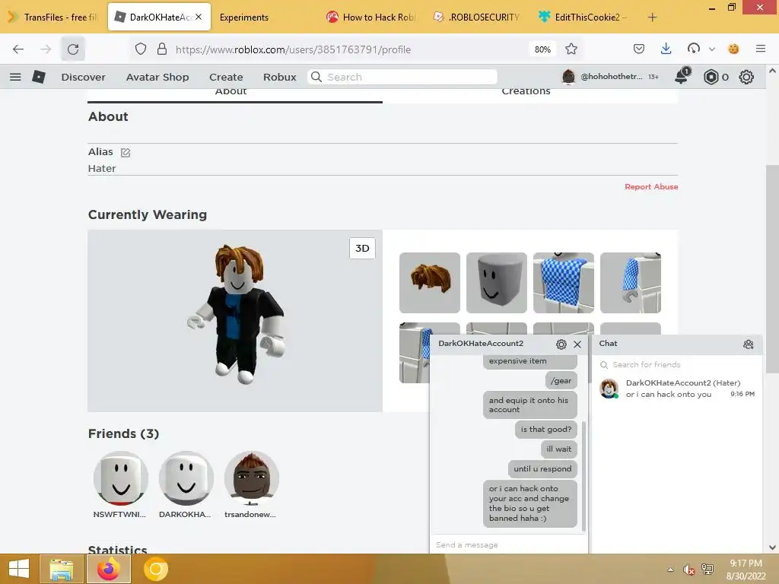Open friend NSWFTWNI profile
The image size is (779, 584).
(x=121, y=485)
